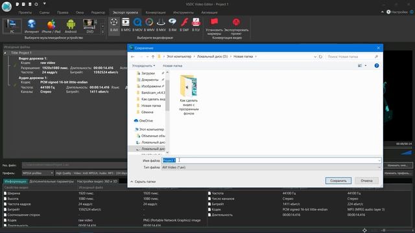Select the MOV video format
The image size is (415, 233).
tap(137, 25)
